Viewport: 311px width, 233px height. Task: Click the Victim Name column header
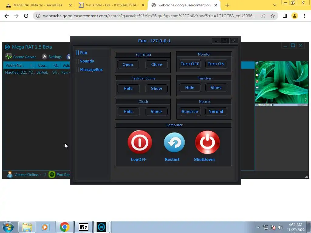click(x=15, y=66)
